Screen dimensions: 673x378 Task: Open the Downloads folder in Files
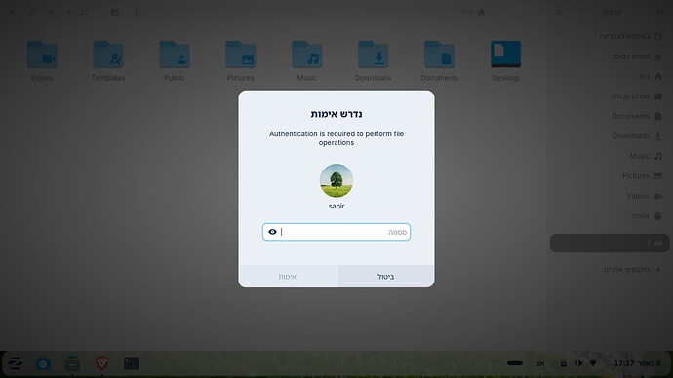point(373,60)
